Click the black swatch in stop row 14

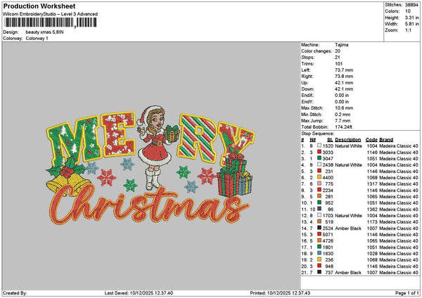pyautogui.click(x=319, y=228)
